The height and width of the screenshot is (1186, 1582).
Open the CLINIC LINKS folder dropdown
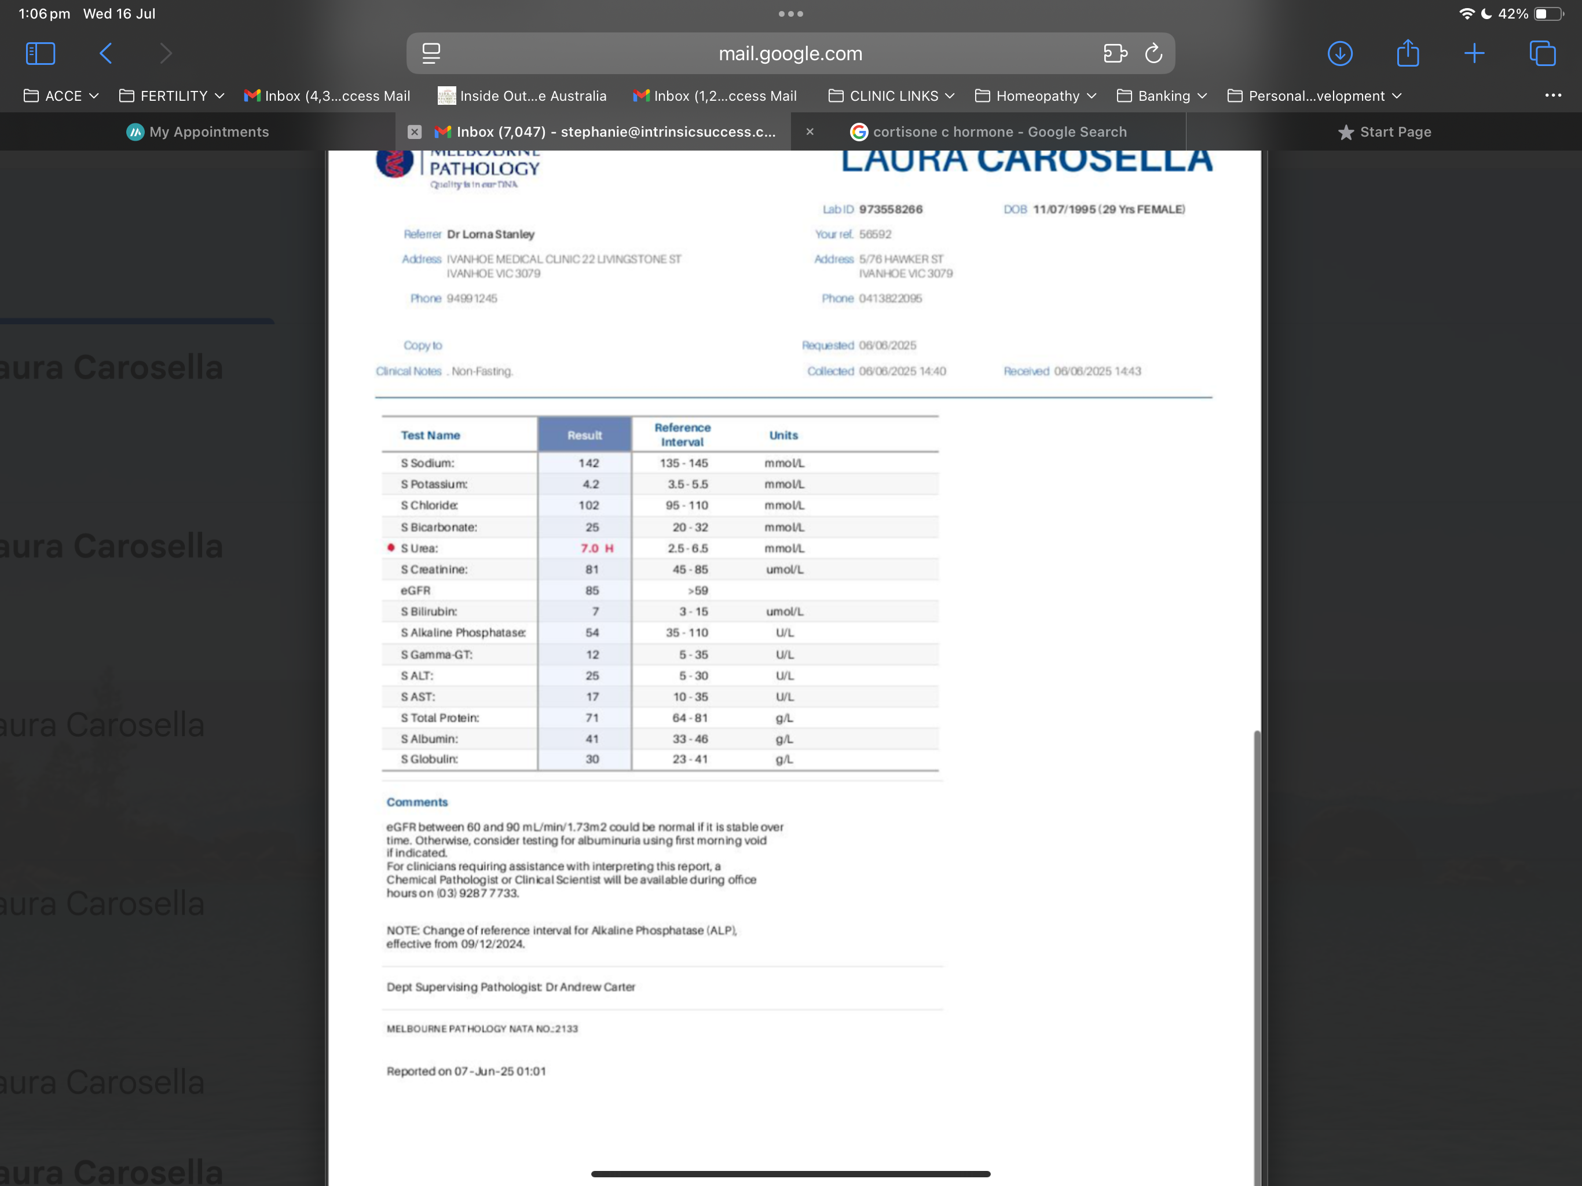coord(891,96)
